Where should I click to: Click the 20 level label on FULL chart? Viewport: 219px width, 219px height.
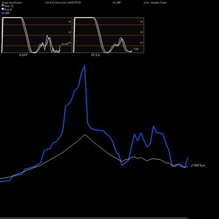pyautogui.click(x=141, y=43)
